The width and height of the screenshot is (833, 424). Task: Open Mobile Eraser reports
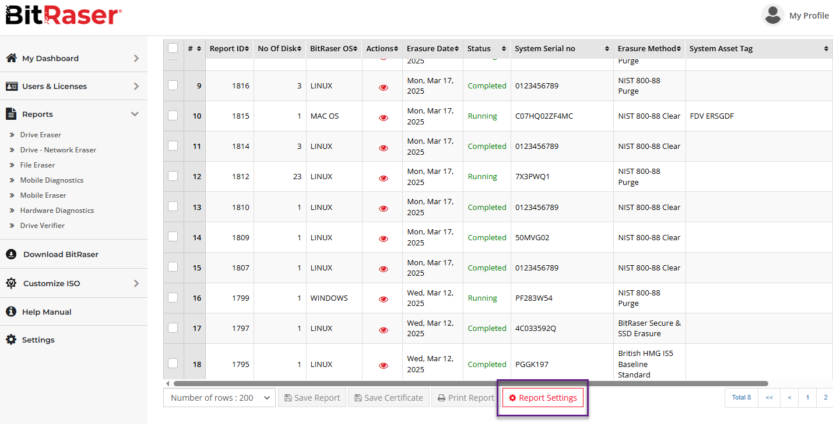coord(43,195)
